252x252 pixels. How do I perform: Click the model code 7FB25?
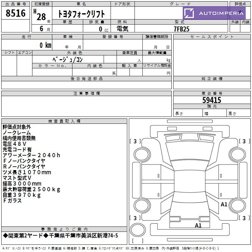pos(181,29)
